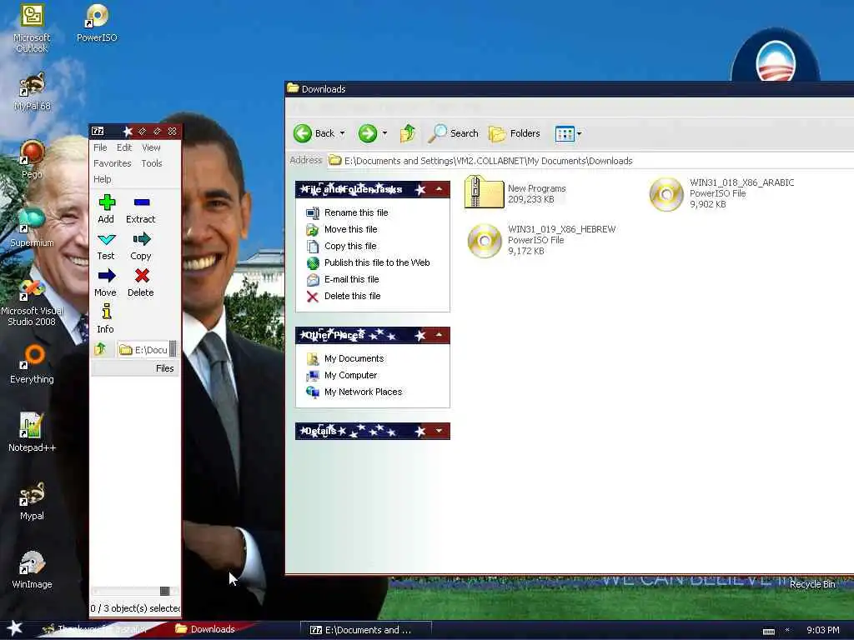Open the Microsoft Outlook desktop shortcut
The width and height of the screenshot is (854, 640).
32,27
